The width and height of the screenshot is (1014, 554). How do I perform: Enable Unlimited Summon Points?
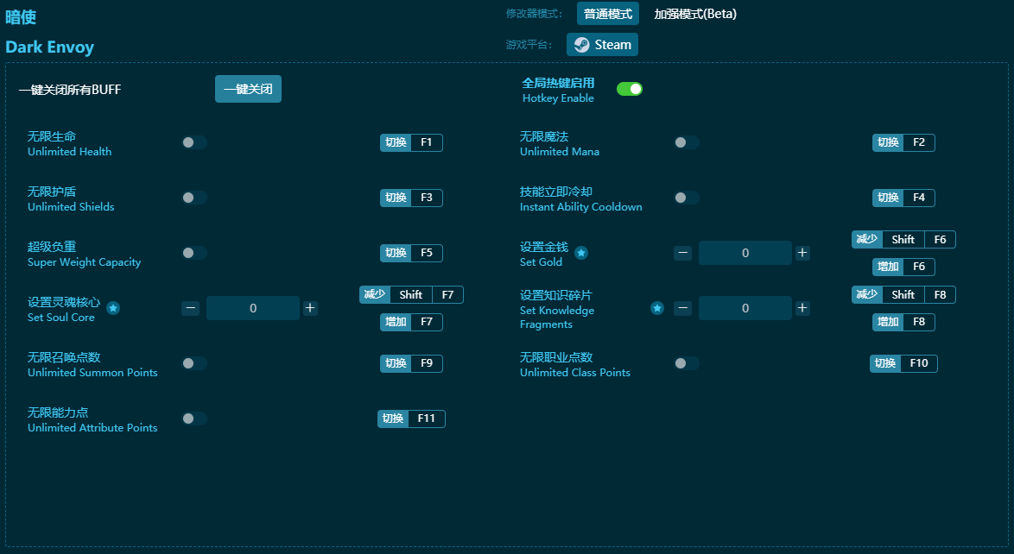pos(194,363)
